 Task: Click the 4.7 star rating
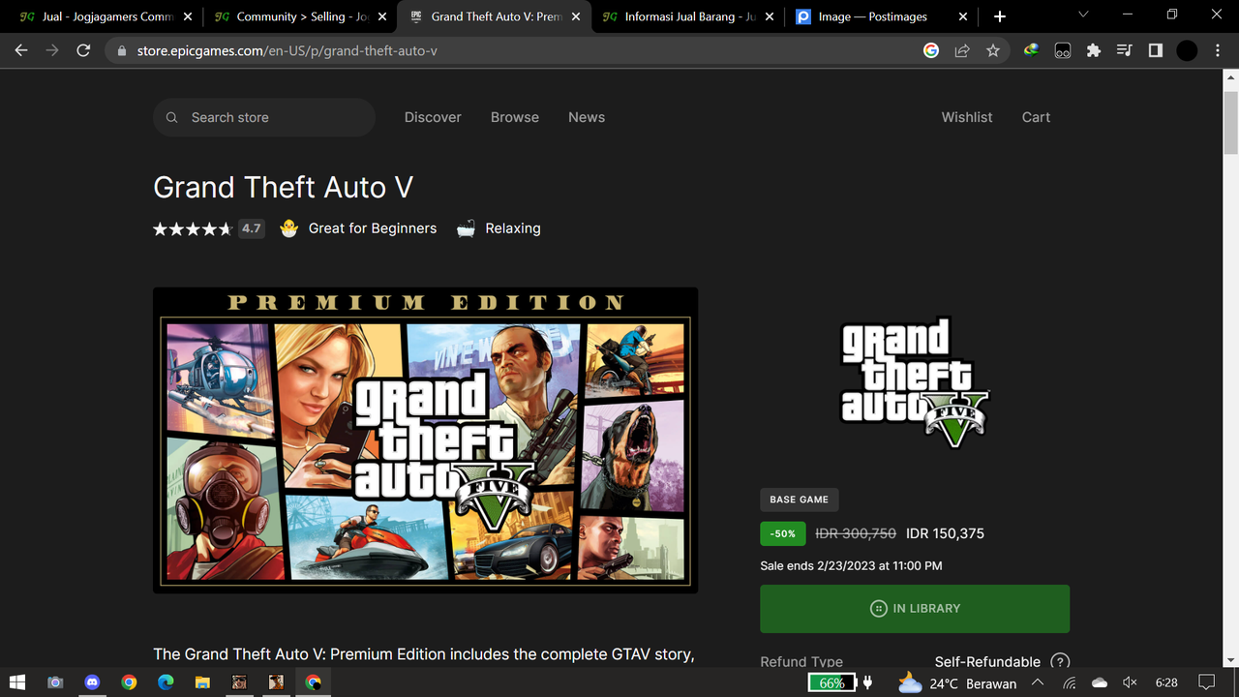pyautogui.click(x=208, y=228)
